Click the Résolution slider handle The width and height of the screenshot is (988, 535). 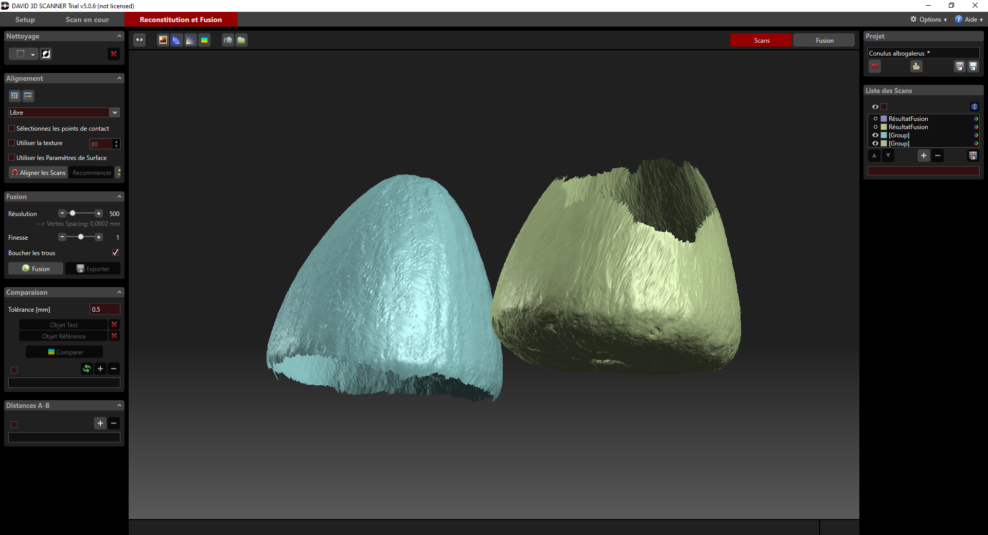(73, 213)
